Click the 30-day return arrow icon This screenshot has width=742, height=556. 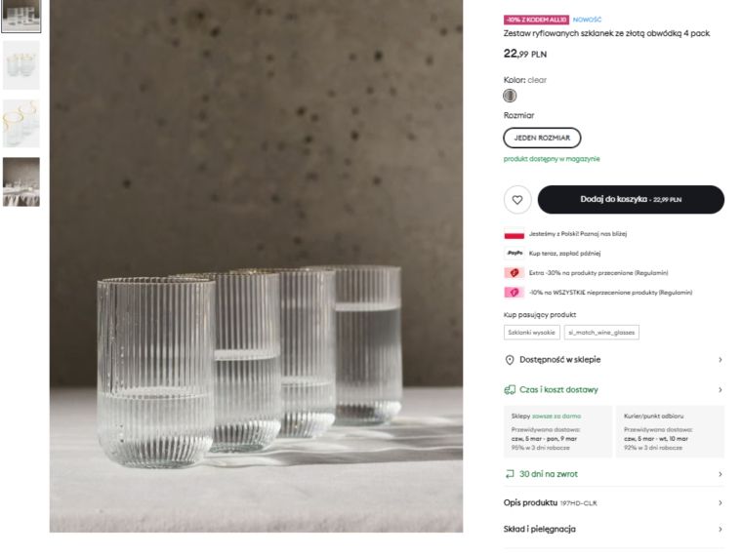click(510, 474)
